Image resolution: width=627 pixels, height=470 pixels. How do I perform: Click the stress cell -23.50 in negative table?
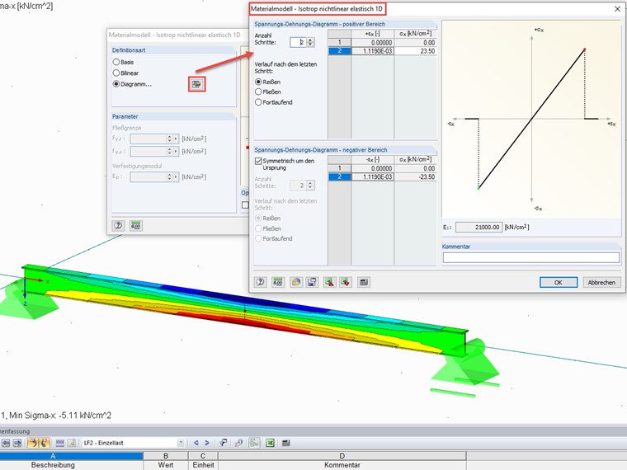click(x=415, y=177)
